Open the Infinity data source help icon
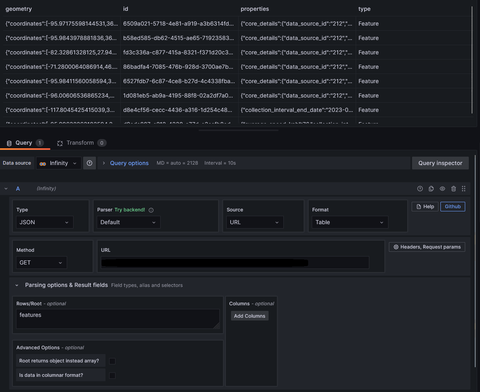Image resolution: width=480 pixels, height=392 pixels. click(90, 163)
